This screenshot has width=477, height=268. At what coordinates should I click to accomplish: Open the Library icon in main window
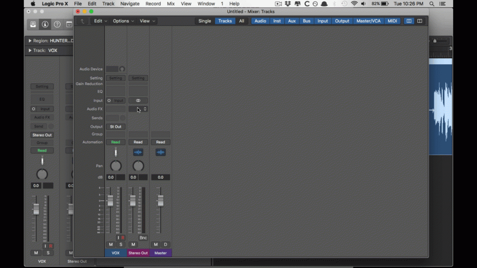coord(33,24)
